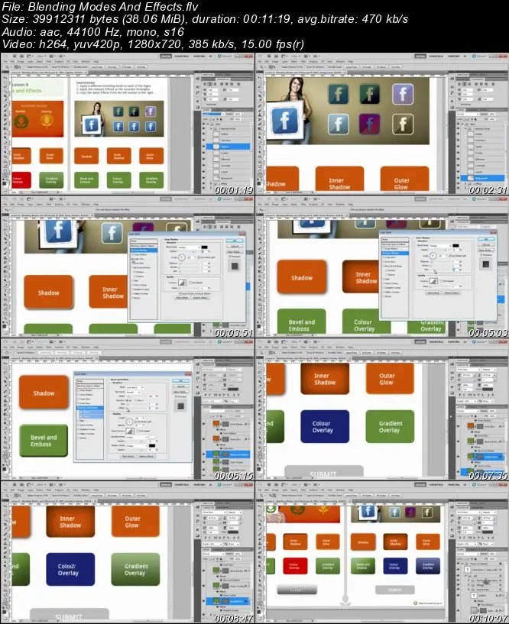Enable Bevel and Emboss checkbox in 00:03:51 dialog
This screenshot has width=509, height=624.
(132, 267)
